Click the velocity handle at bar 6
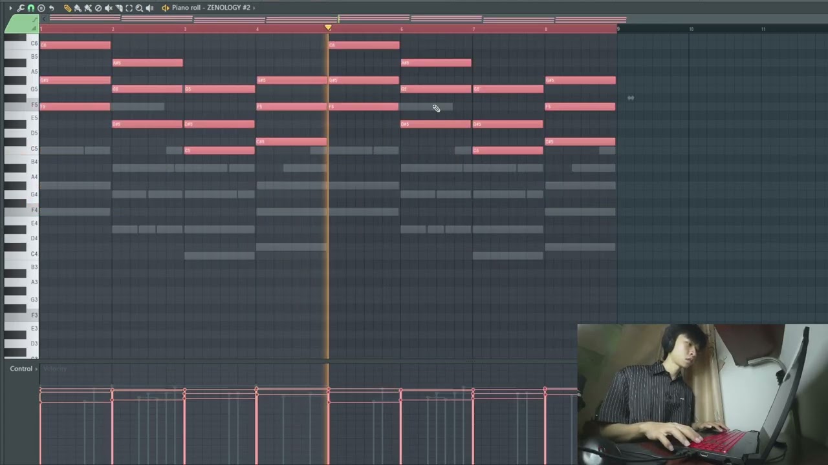The width and height of the screenshot is (828, 465). coord(400,391)
